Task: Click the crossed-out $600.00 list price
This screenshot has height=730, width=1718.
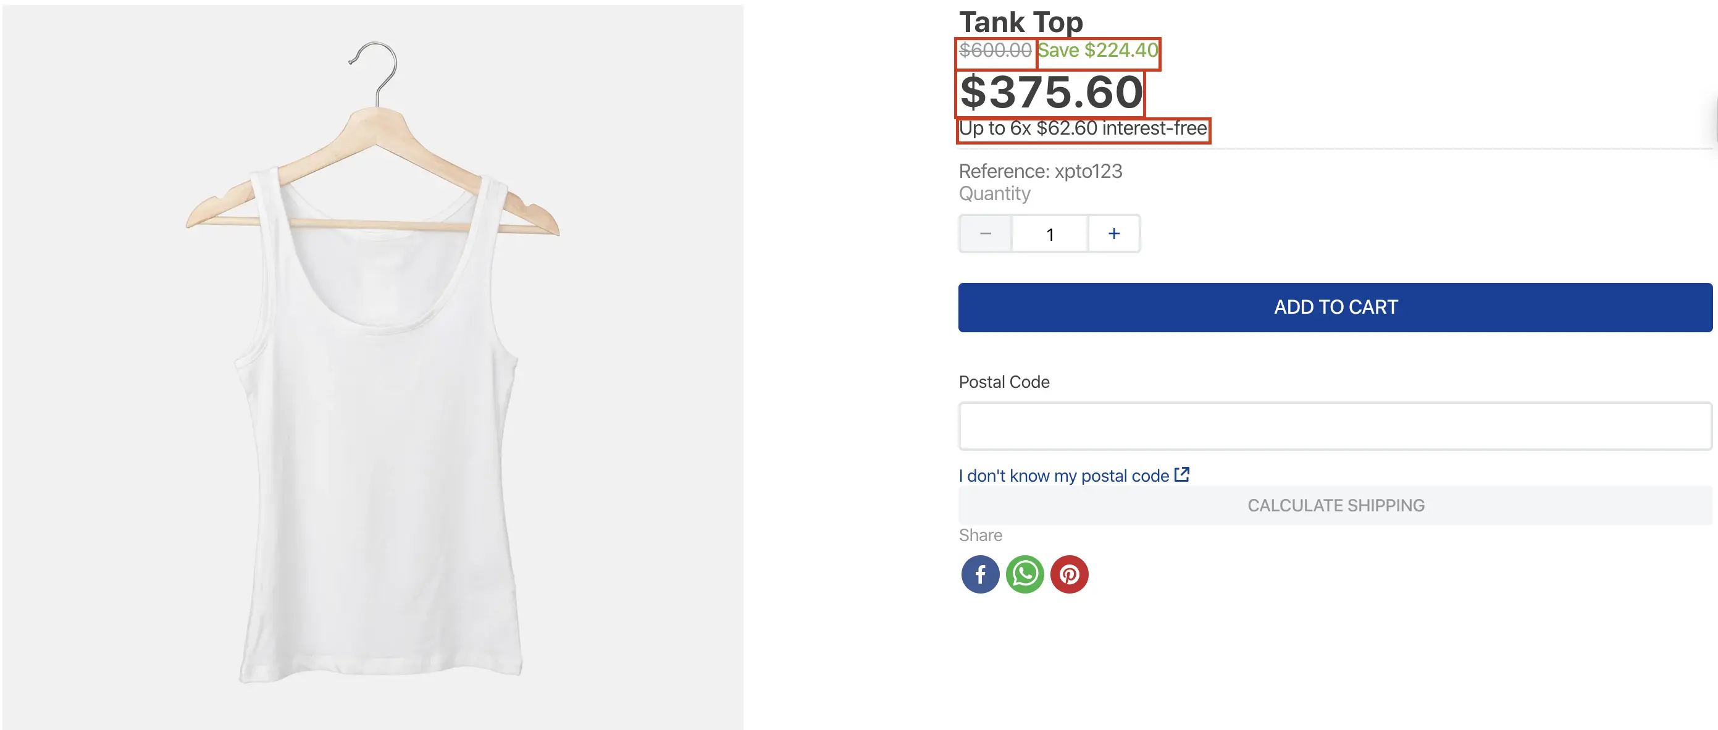Action: point(995,50)
